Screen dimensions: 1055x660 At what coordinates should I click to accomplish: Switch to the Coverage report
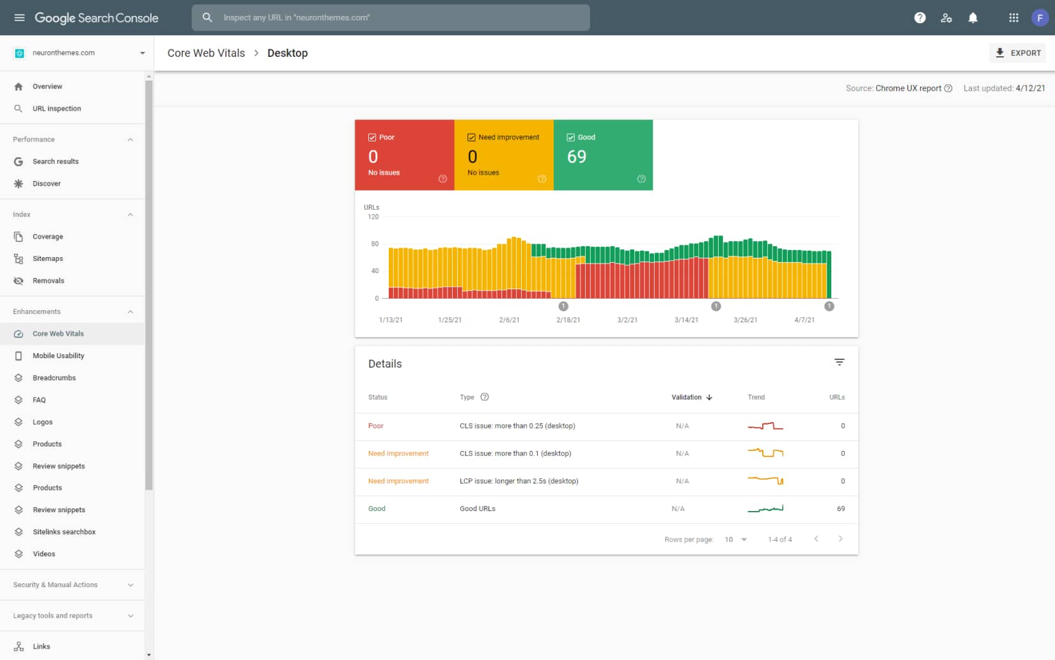(47, 236)
